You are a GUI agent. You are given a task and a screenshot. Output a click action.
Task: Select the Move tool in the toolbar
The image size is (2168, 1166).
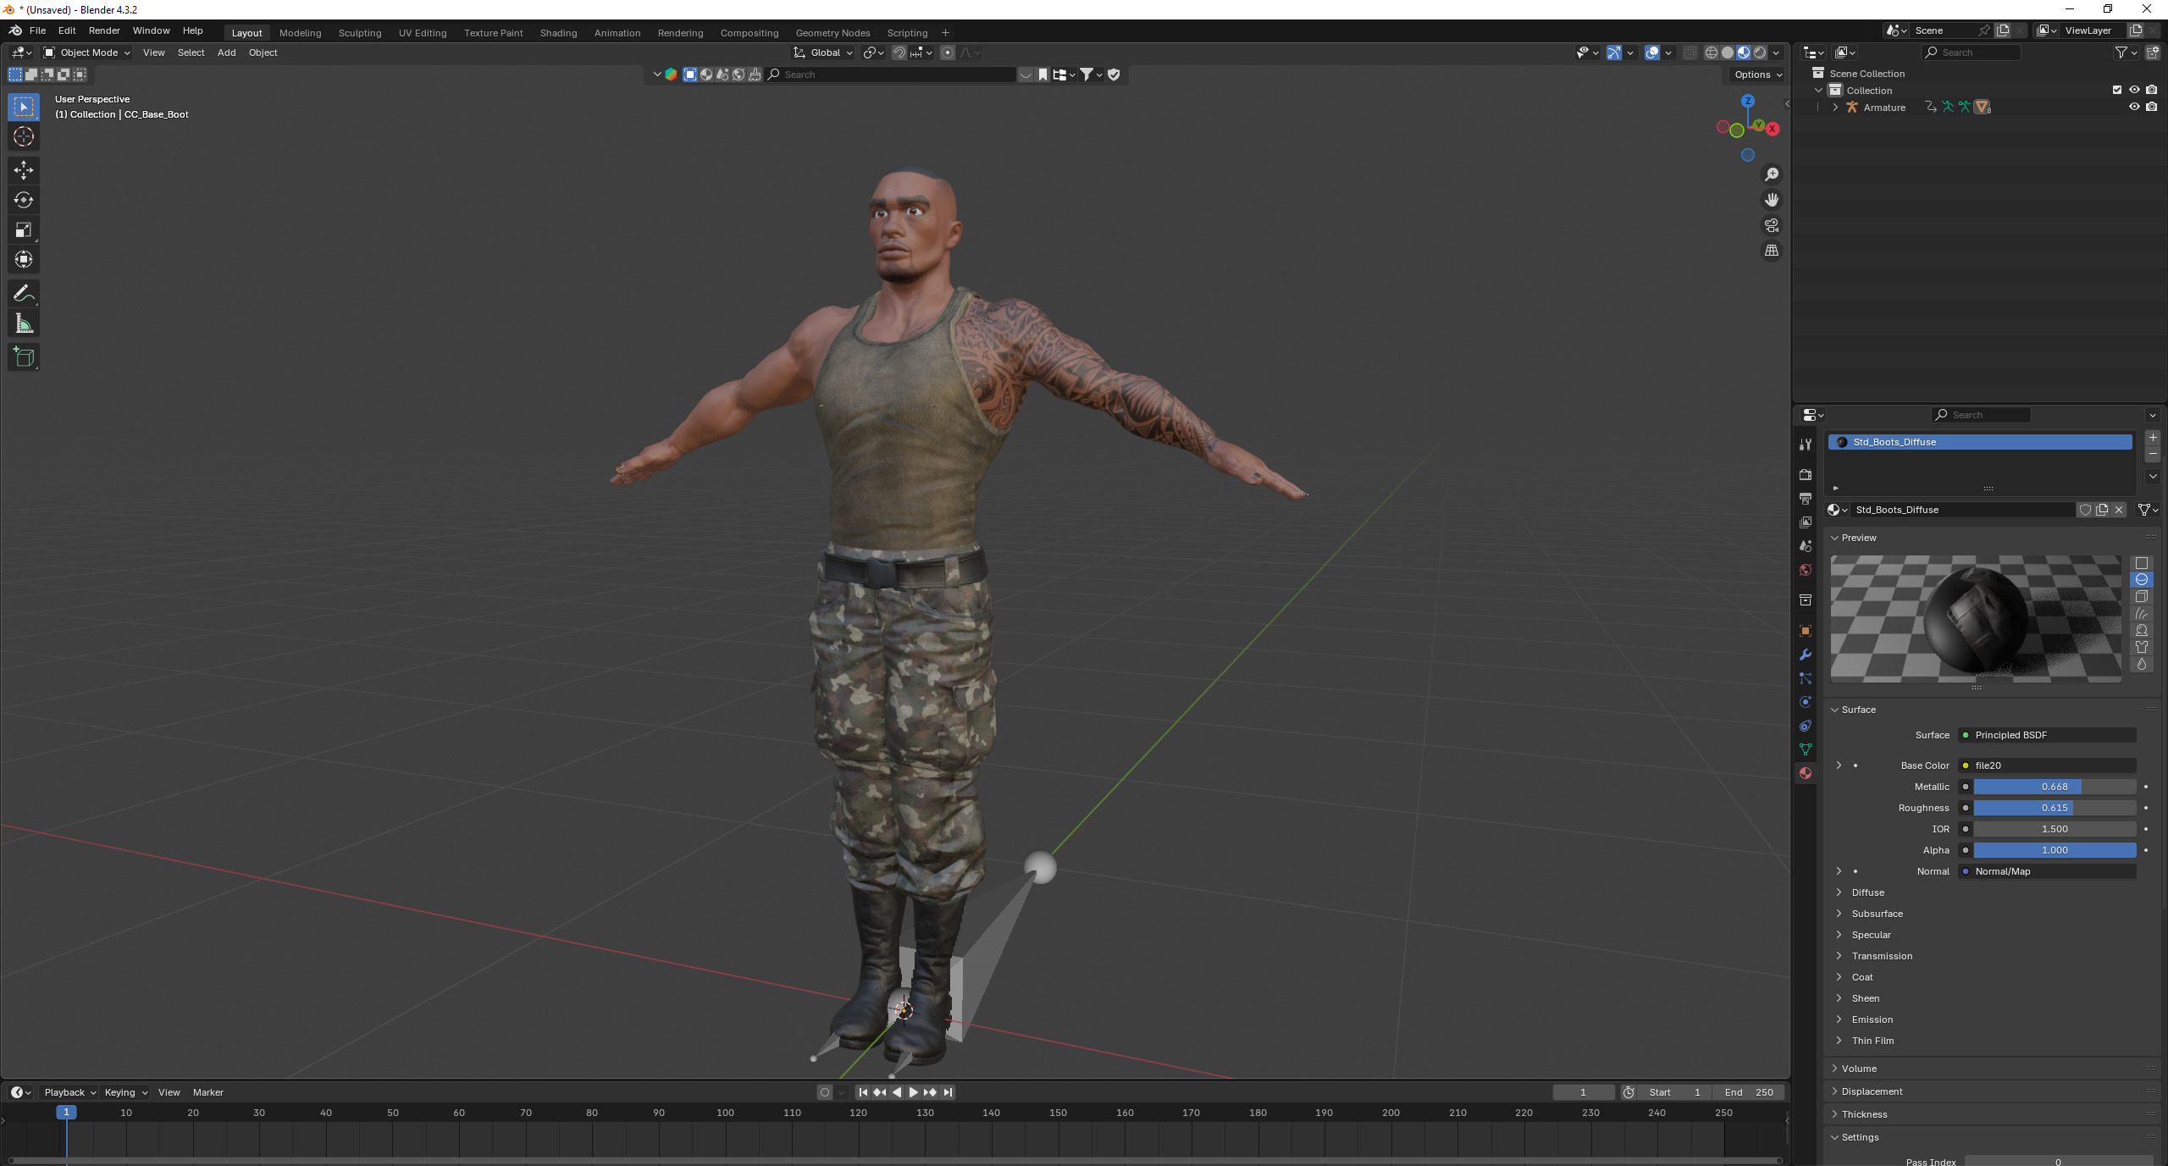[x=24, y=170]
